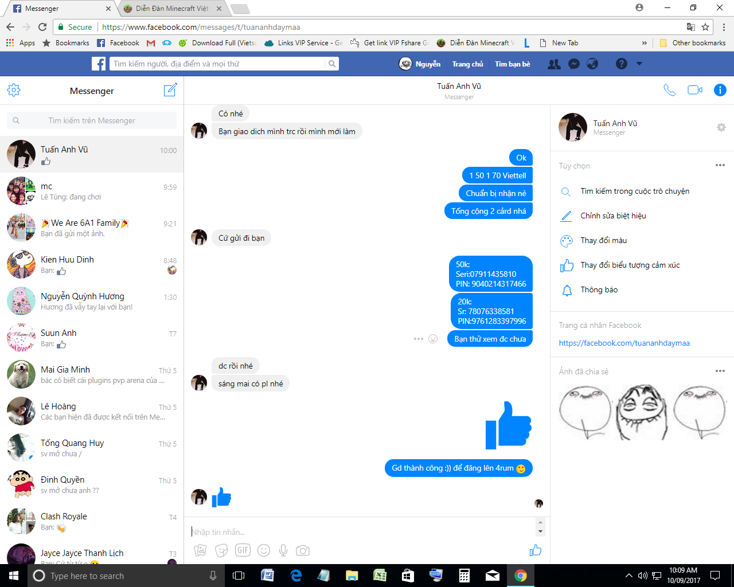
Task: Start a video call
Action: click(694, 90)
